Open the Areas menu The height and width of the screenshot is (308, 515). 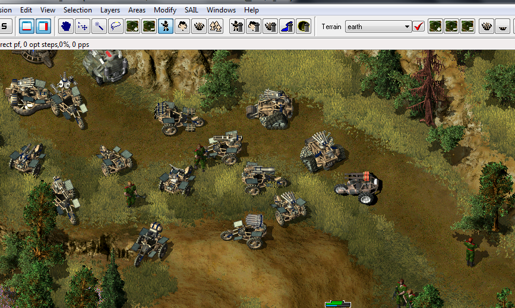137,10
